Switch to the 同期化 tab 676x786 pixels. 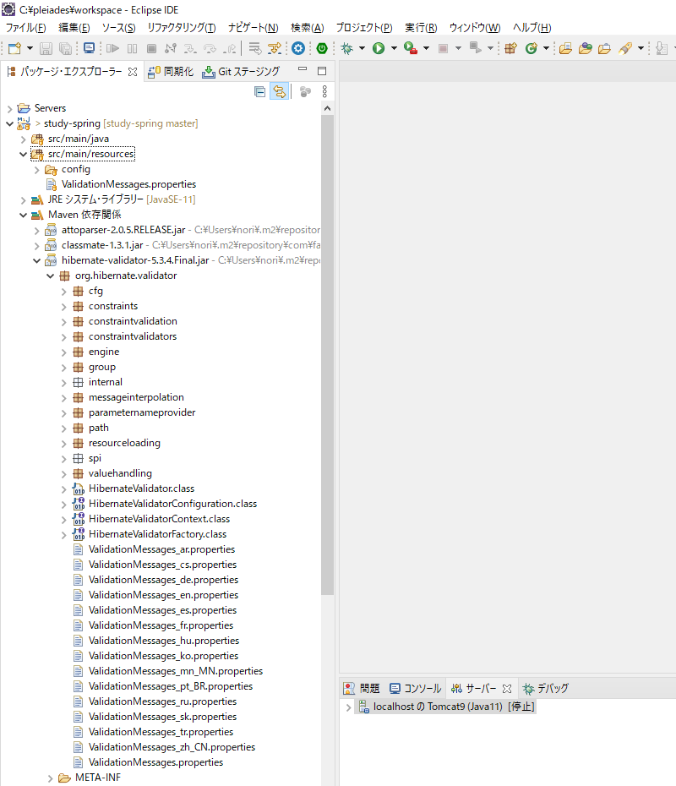coord(171,72)
